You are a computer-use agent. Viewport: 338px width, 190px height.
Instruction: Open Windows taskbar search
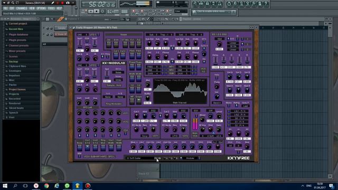[x=15, y=186]
